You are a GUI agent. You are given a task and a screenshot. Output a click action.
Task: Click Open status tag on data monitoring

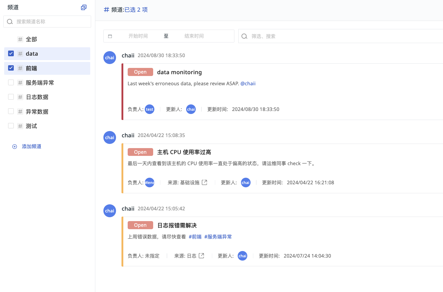[x=140, y=72]
